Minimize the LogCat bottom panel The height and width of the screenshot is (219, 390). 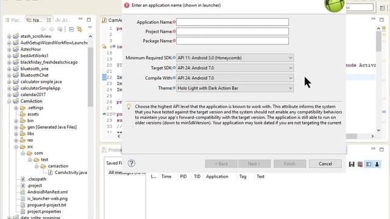374,148
